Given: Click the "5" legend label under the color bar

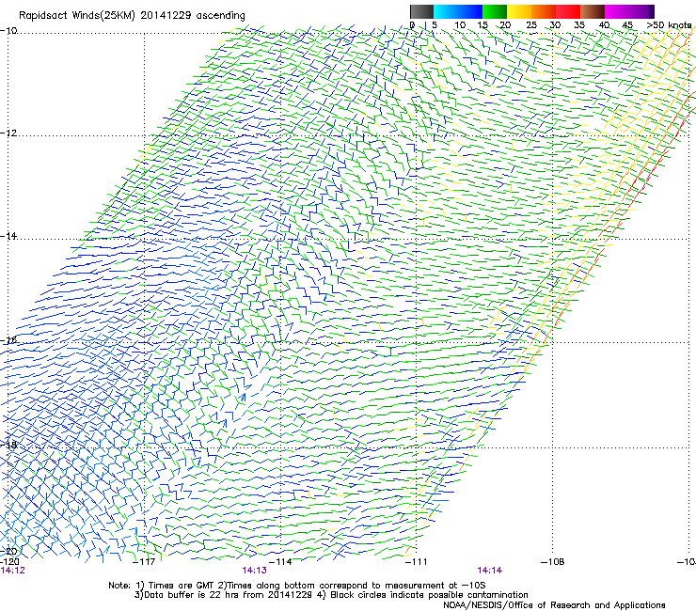Looking at the screenshot, I should point(435,25).
